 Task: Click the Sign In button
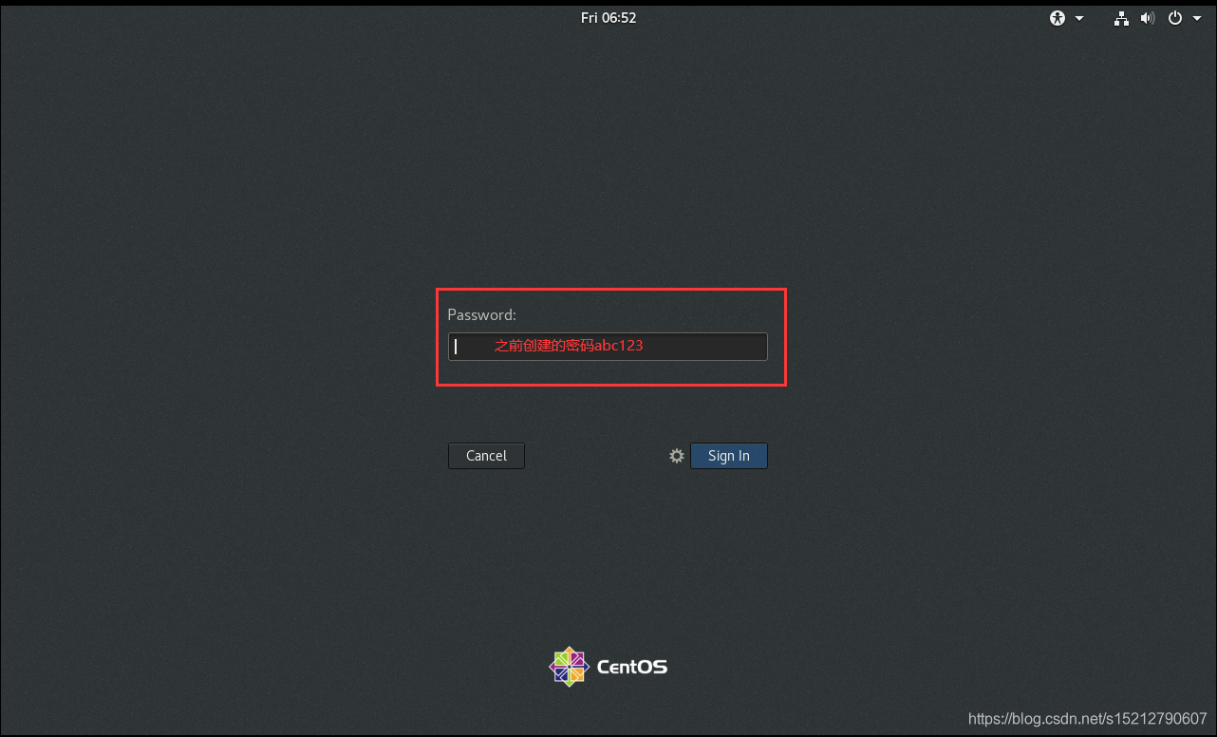(x=729, y=456)
